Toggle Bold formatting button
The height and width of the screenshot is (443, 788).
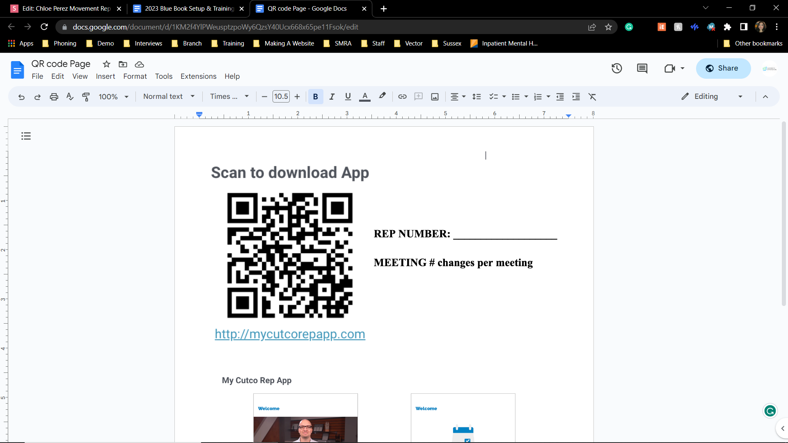click(315, 97)
